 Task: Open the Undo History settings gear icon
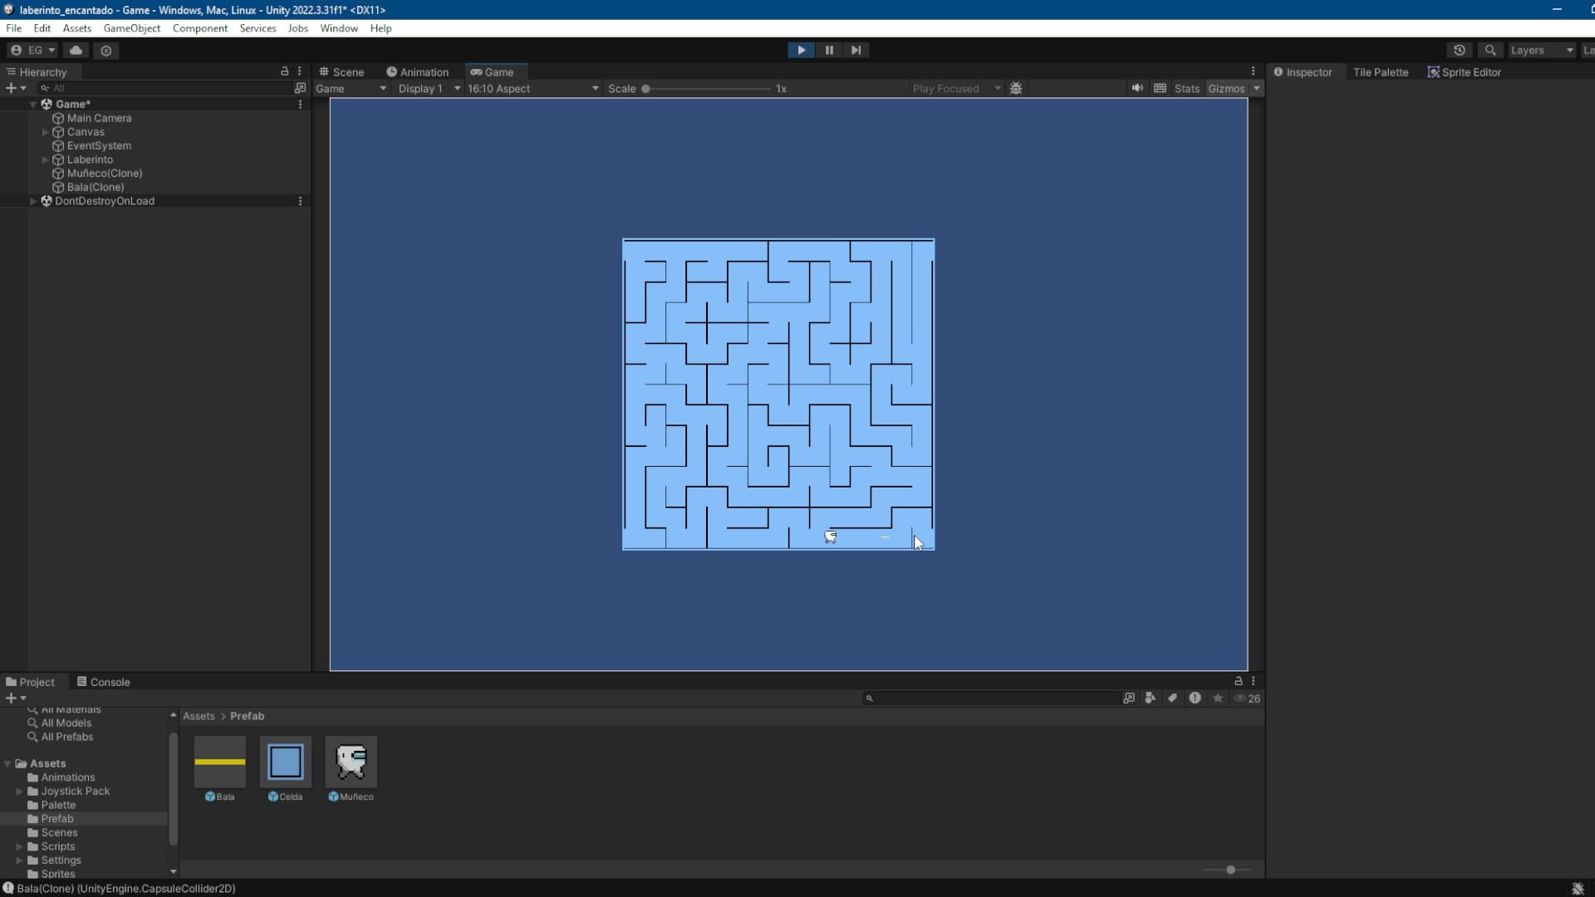(106, 50)
